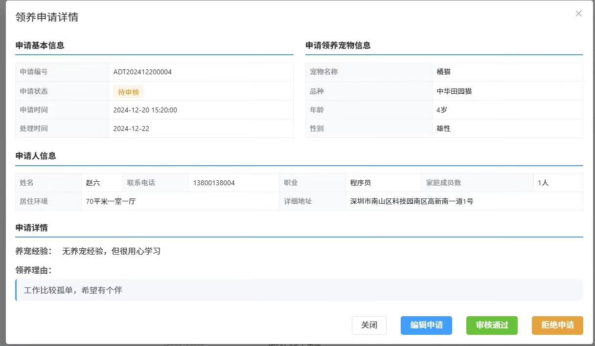Screen dimensions: 595x346
Task: Click the 编辑申请 button
Action: (426, 325)
